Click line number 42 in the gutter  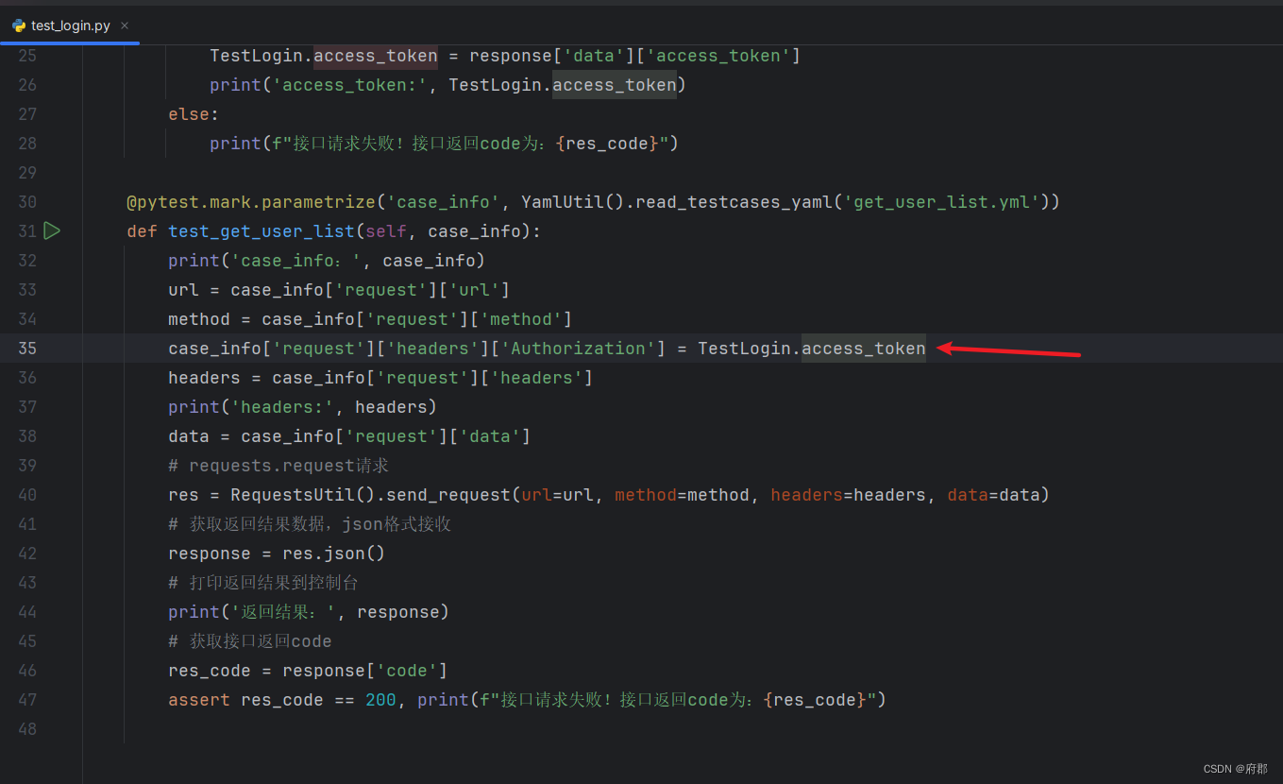[x=27, y=554]
